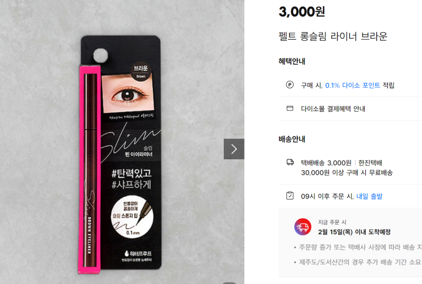Open the 0.1% 다이소 포인트 link
Screen dimensions: 422x284
(x=353, y=86)
